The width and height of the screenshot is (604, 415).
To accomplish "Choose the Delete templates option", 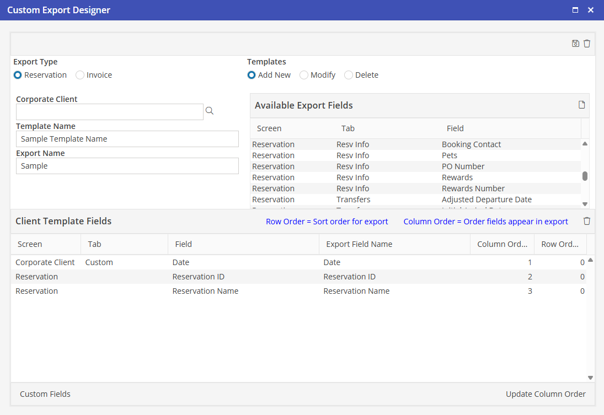I will point(349,75).
